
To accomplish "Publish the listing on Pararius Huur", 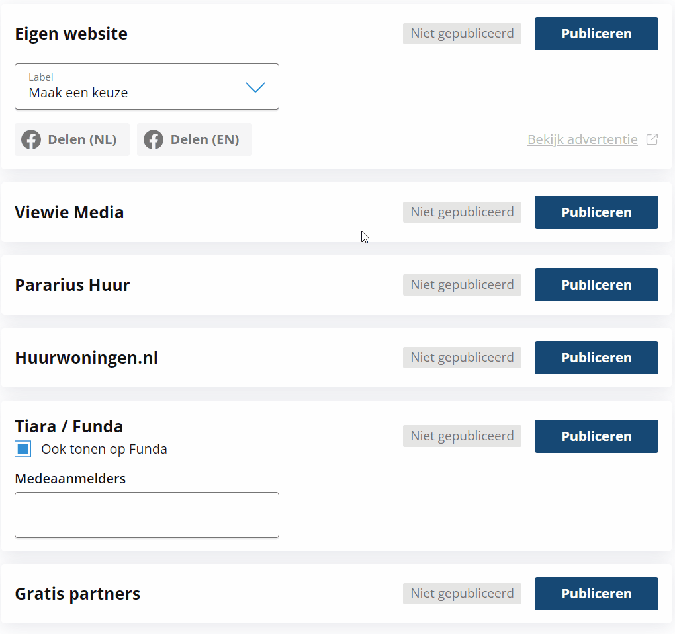I will click(596, 285).
